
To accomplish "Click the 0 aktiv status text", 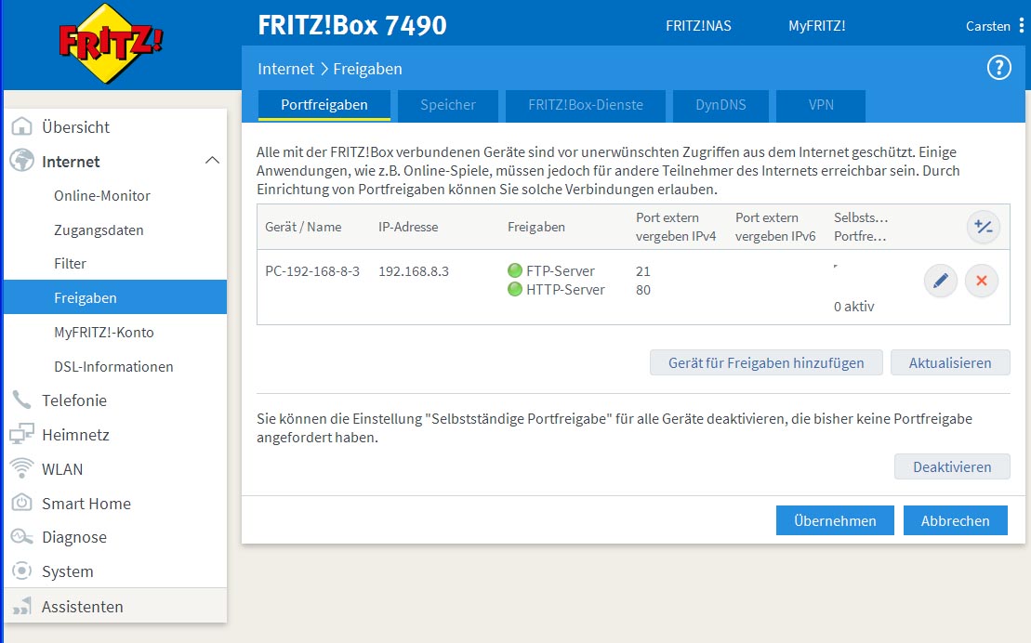I will point(854,307).
